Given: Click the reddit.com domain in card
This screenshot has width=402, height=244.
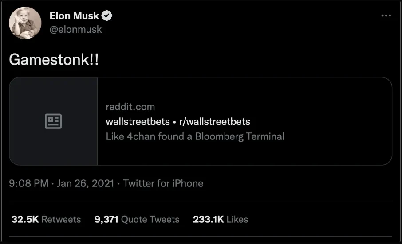Looking at the screenshot, I should pyautogui.click(x=130, y=107).
